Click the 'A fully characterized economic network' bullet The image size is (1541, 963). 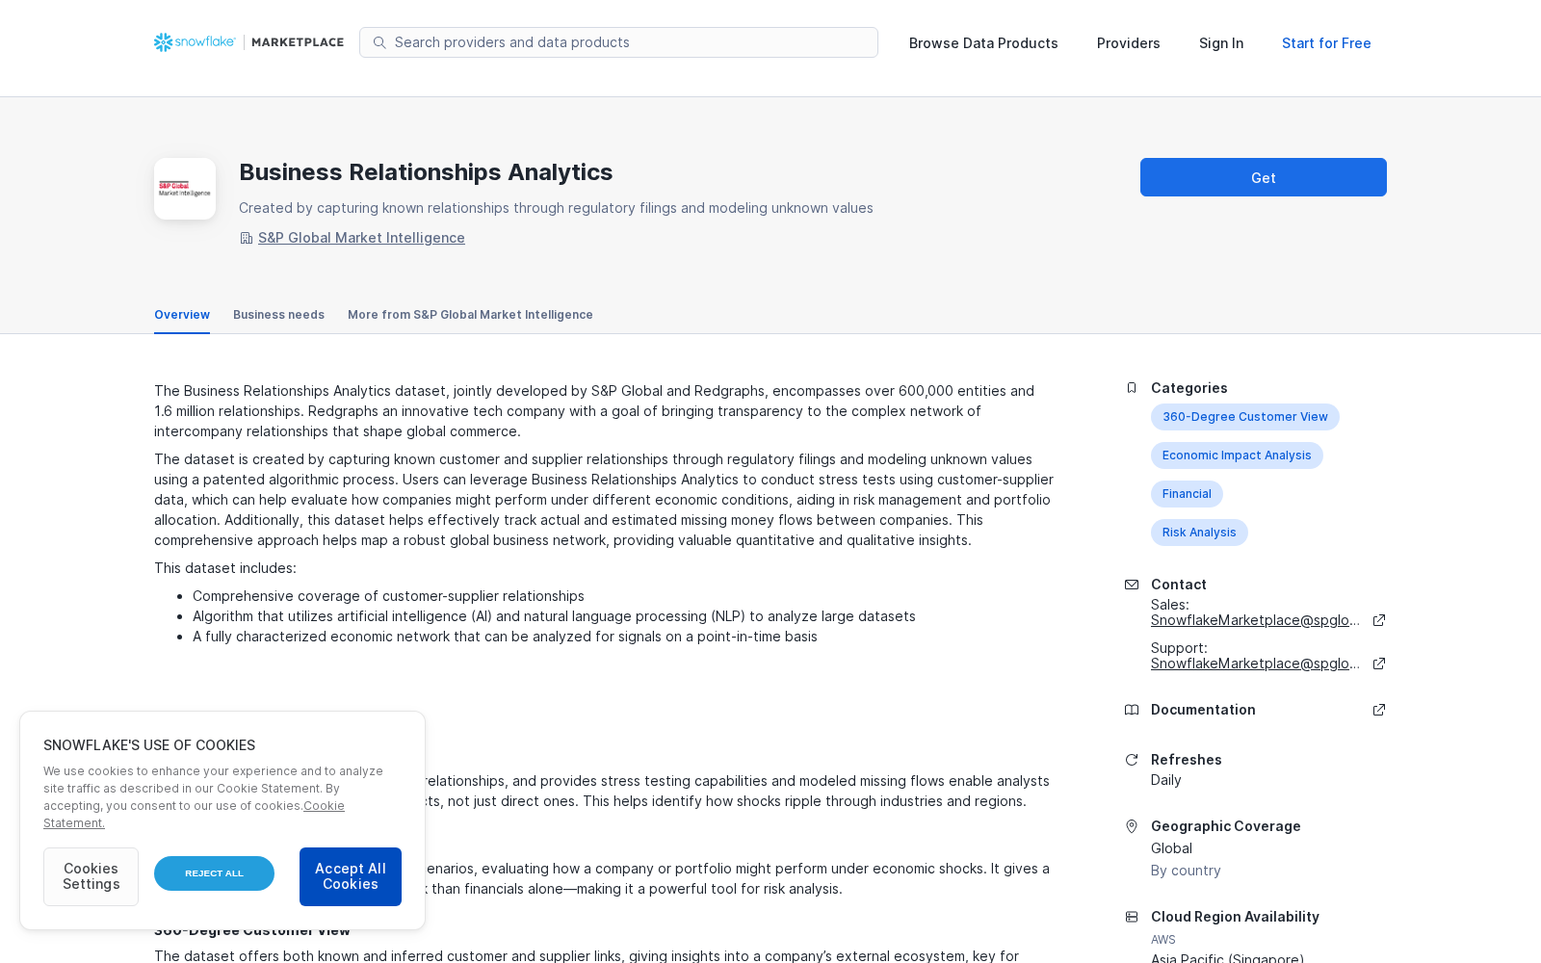coord(505,637)
